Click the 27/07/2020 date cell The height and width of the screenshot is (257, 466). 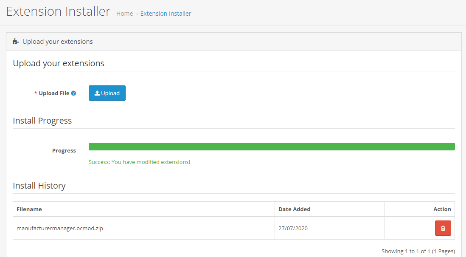click(330, 228)
